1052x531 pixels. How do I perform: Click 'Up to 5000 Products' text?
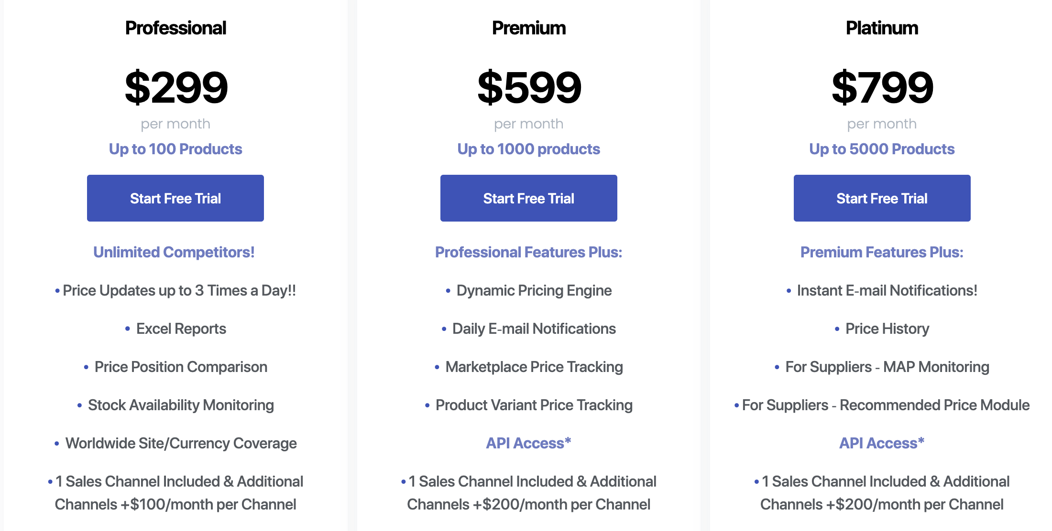tap(882, 149)
